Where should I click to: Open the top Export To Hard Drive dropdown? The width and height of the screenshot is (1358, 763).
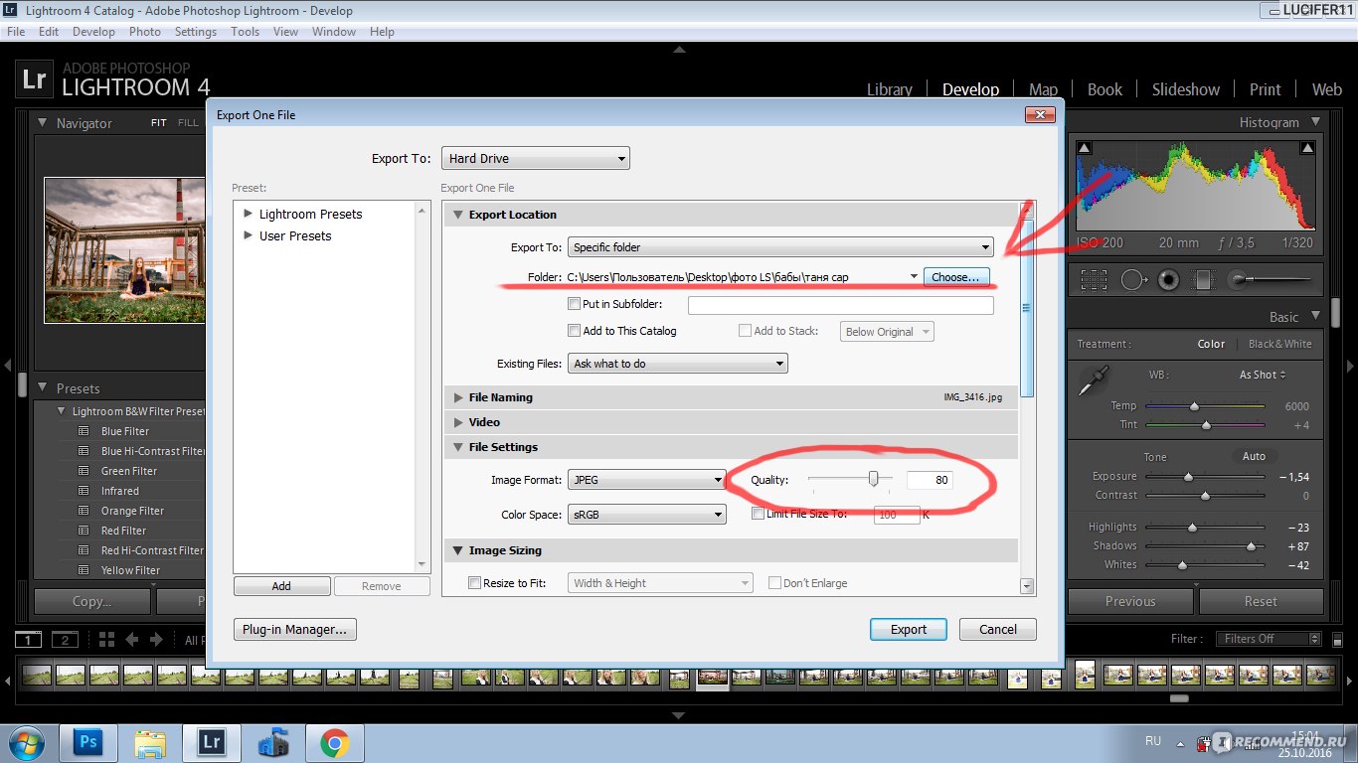pos(536,158)
